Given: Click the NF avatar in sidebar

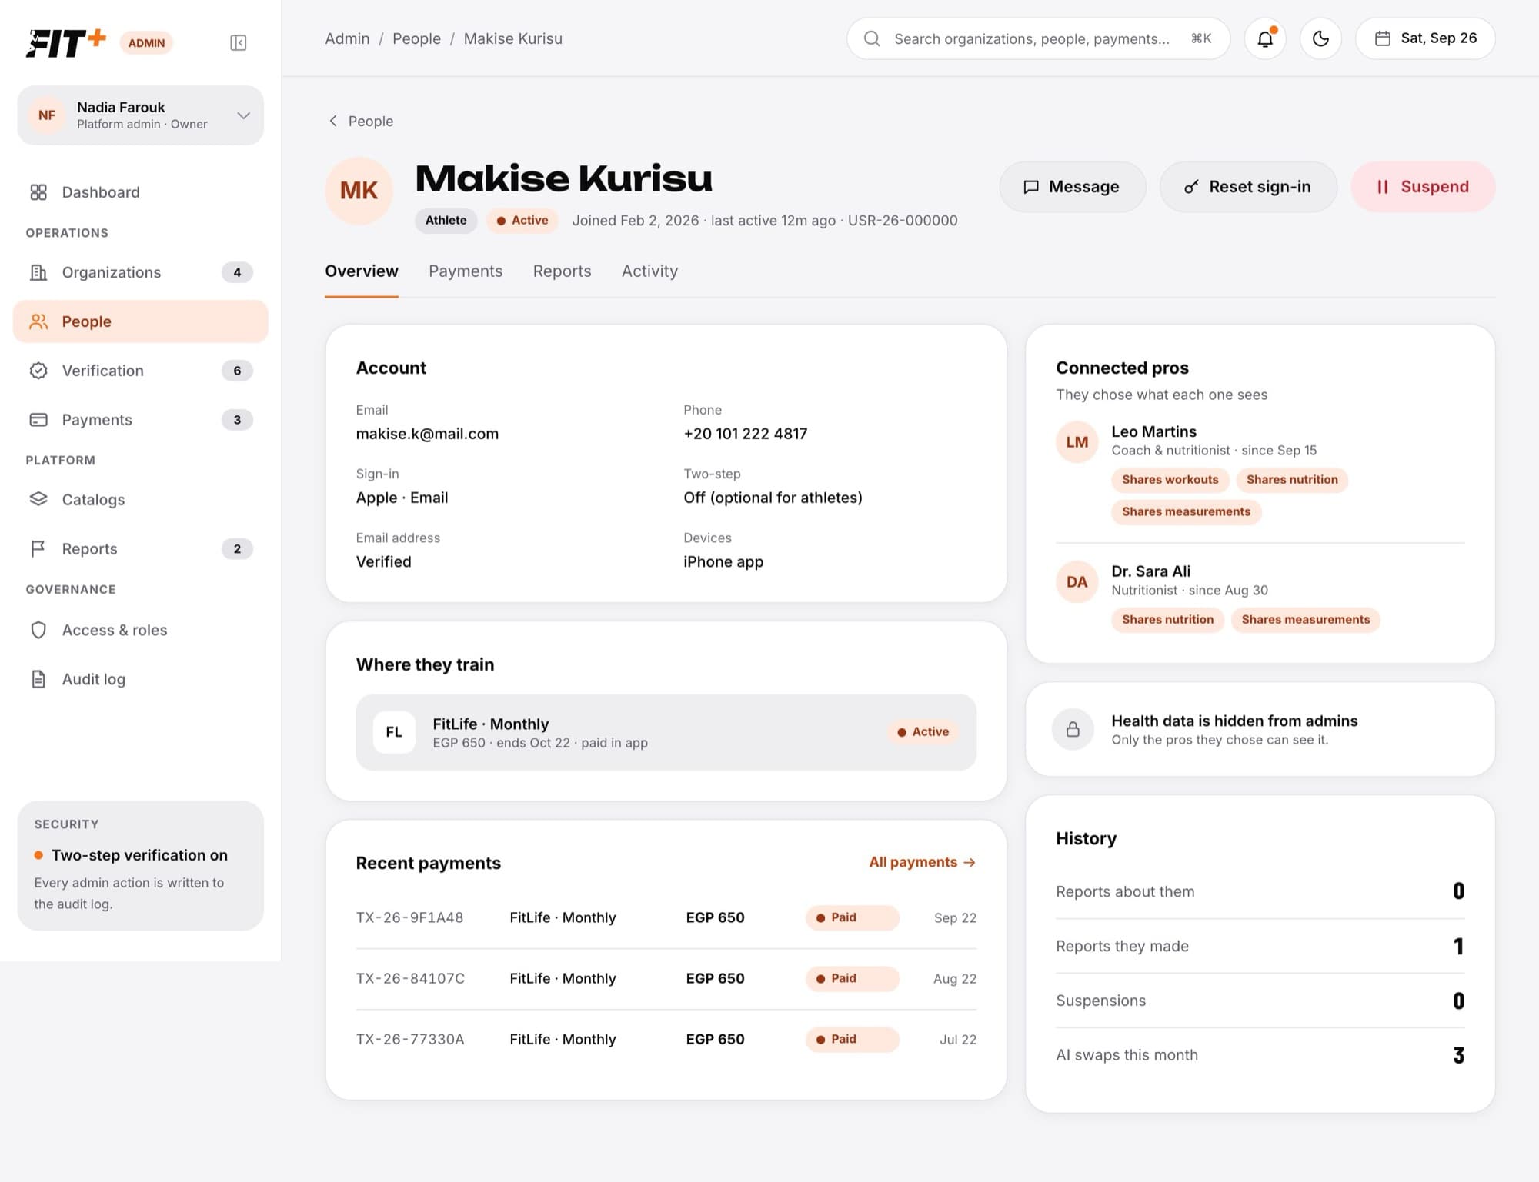Looking at the screenshot, I should click(47, 115).
